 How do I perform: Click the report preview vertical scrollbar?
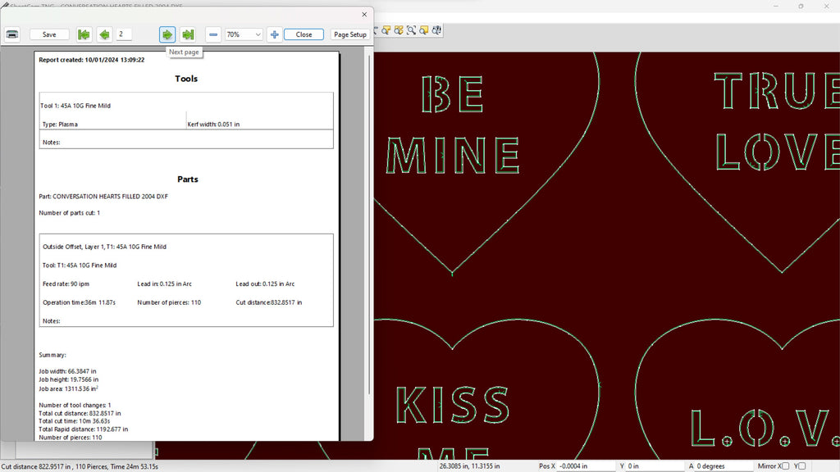tap(369, 225)
